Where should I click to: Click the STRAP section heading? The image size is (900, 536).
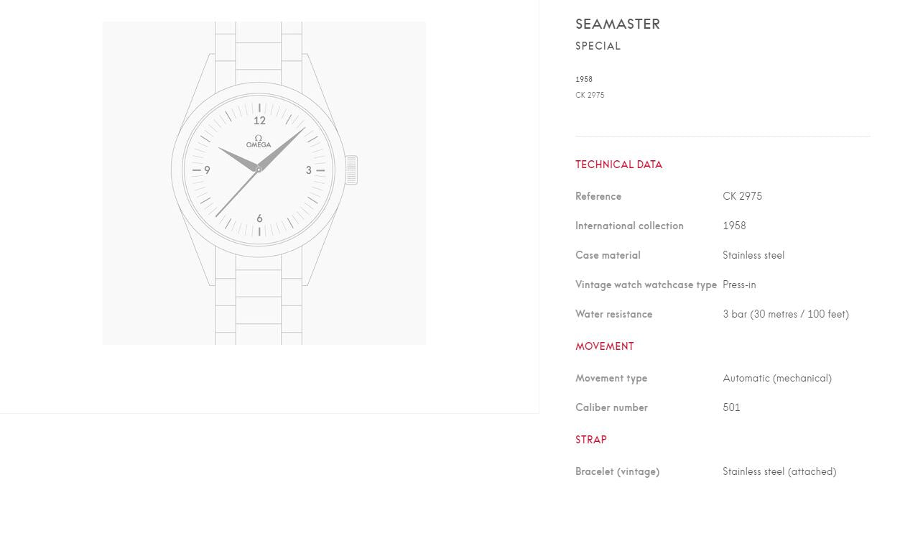click(x=590, y=440)
